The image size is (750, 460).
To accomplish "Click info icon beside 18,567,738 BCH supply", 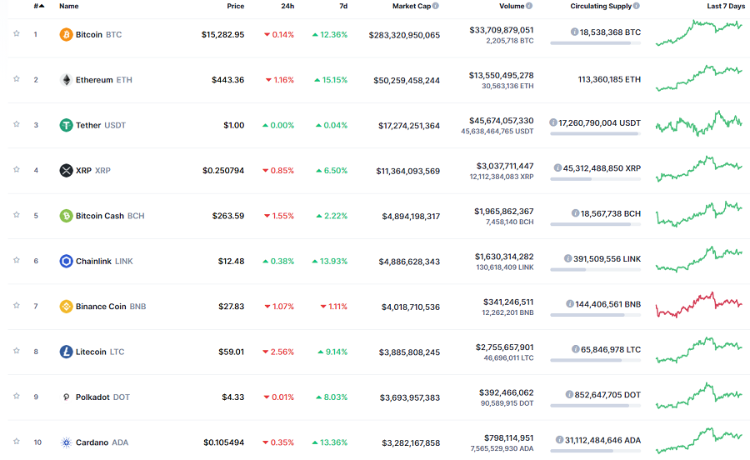I will pos(575,213).
